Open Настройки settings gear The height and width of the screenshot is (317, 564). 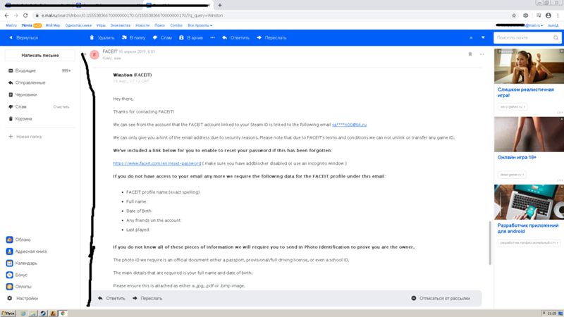pos(23,298)
